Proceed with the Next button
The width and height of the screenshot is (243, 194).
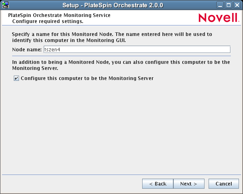188,184
